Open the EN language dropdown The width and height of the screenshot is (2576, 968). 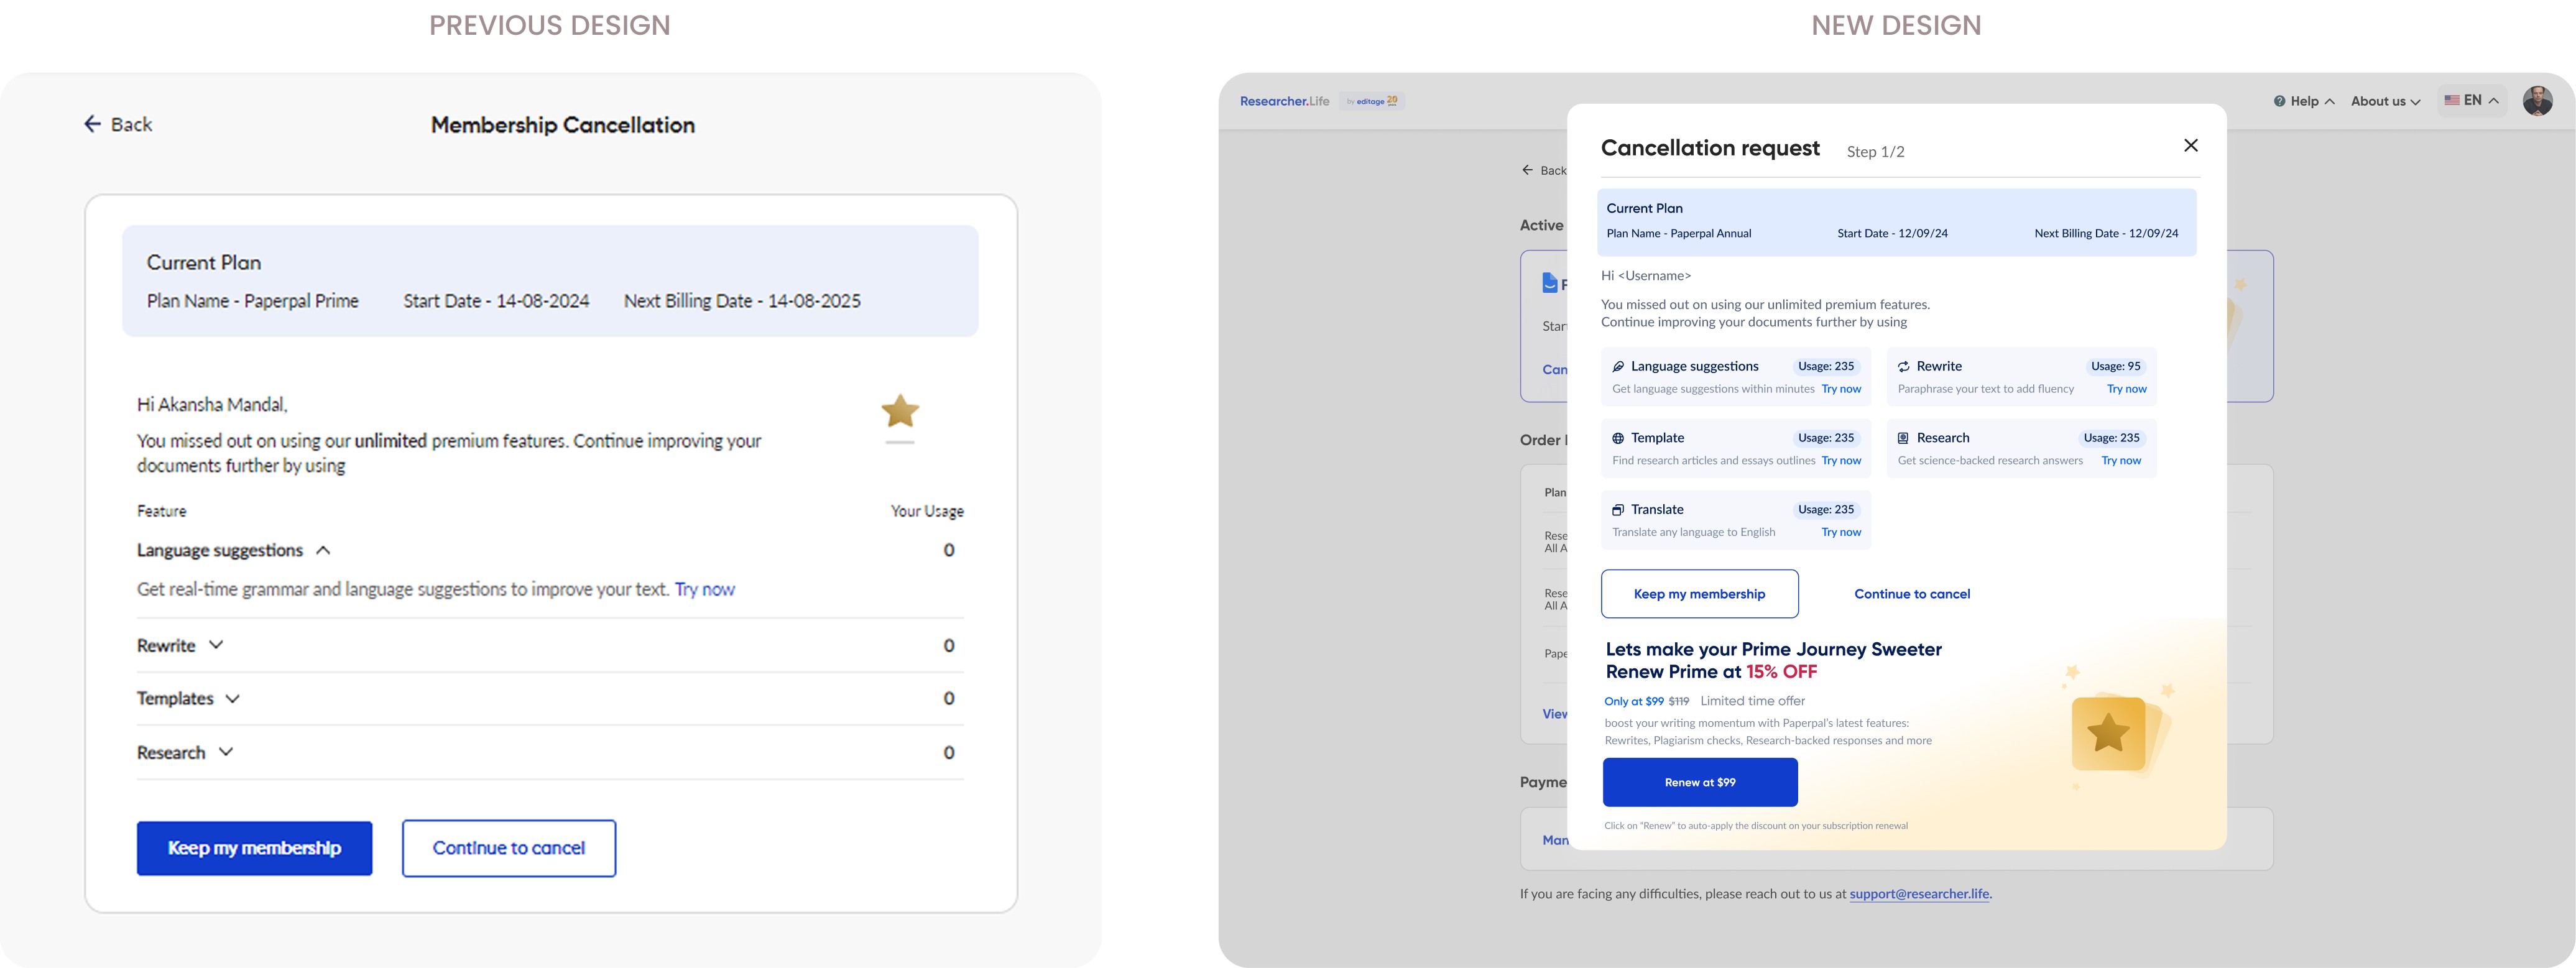(x=2472, y=101)
